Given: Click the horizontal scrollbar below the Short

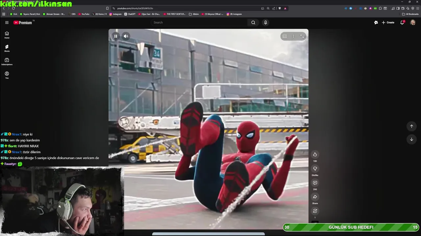Looking at the screenshot, I should click(209, 234).
